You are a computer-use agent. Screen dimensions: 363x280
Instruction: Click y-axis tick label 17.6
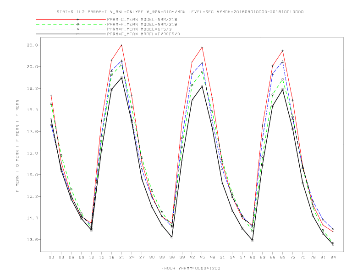click(32, 132)
